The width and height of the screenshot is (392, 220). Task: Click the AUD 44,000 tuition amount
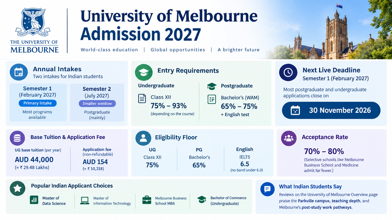click(34, 160)
